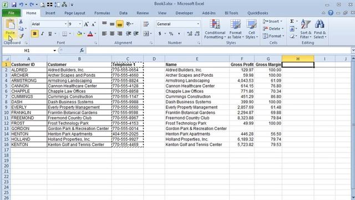Toggle Italic formatting
355x200 pixels.
click(42, 34)
